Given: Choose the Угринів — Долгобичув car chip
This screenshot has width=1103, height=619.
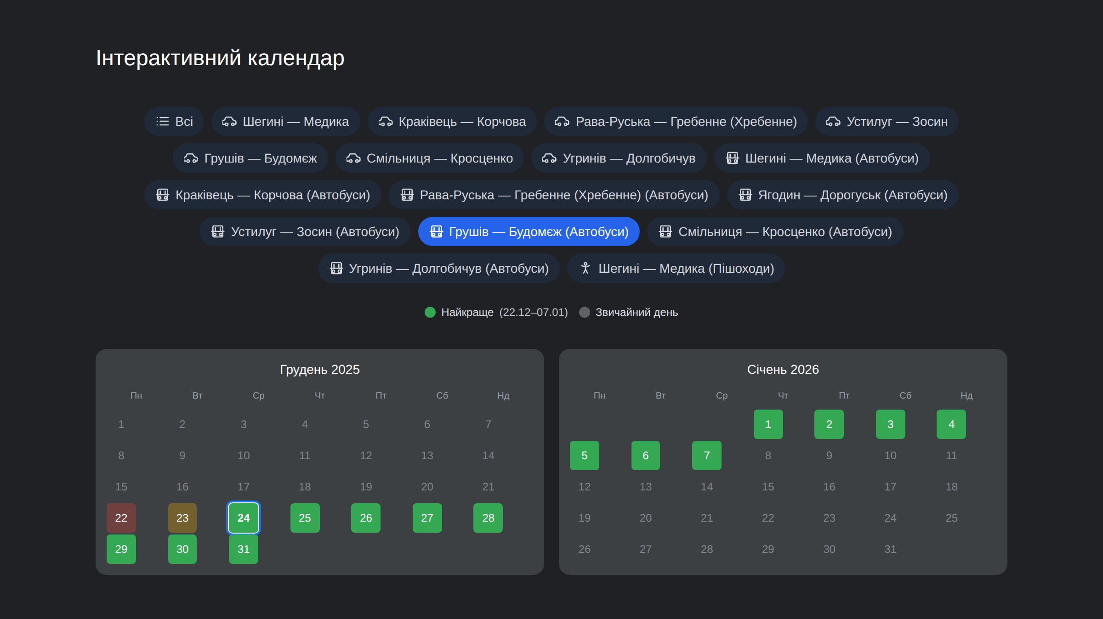Looking at the screenshot, I should click(619, 158).
